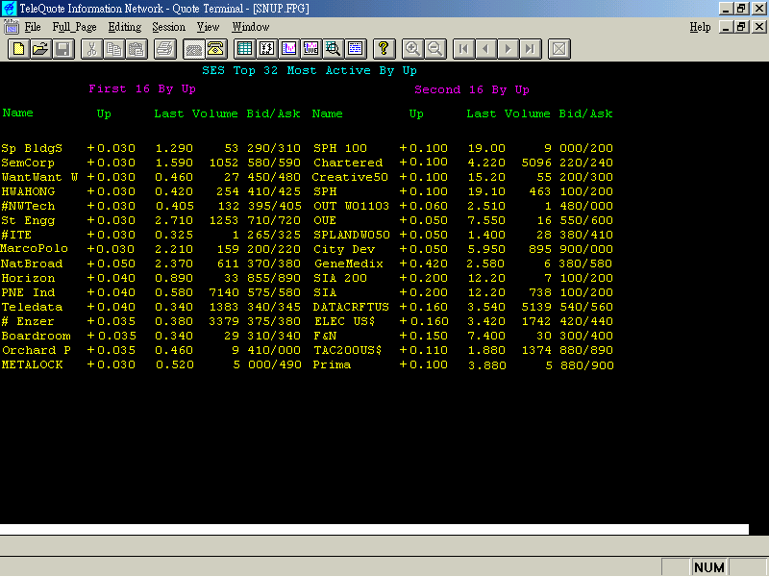Viewport: 769px width, 577px height.
Task: Select the NatBroad stock name
Action: (32, 263)
